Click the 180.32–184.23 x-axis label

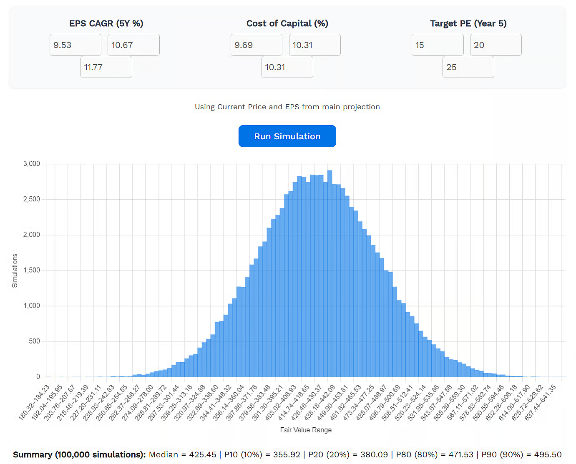coord(35,402)
